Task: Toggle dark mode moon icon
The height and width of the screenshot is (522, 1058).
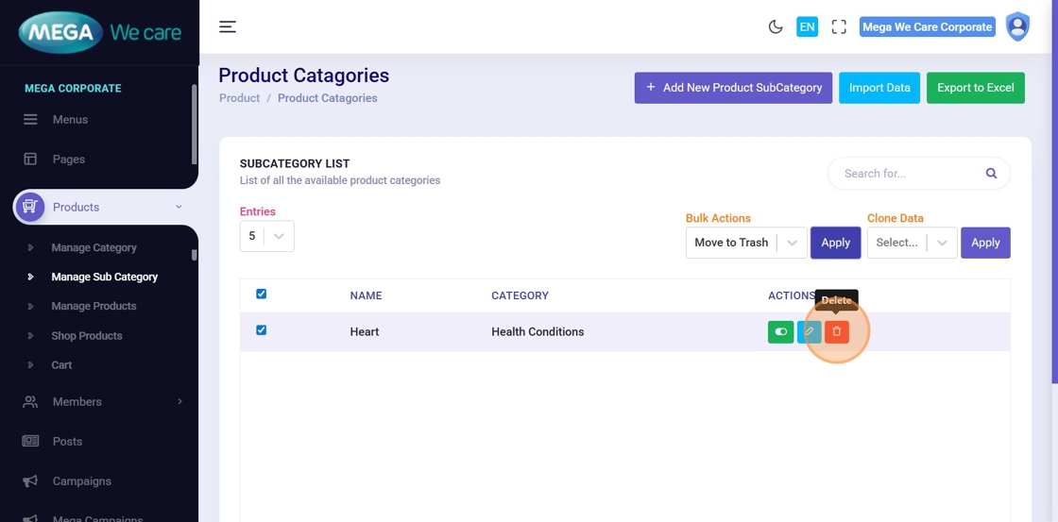Action: pyautogui.click(x=776, y=26)
